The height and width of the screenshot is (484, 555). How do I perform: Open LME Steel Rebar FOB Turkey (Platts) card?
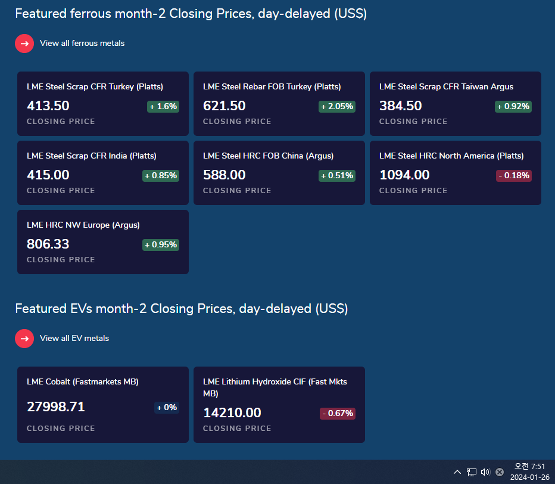tap(279, 104)
